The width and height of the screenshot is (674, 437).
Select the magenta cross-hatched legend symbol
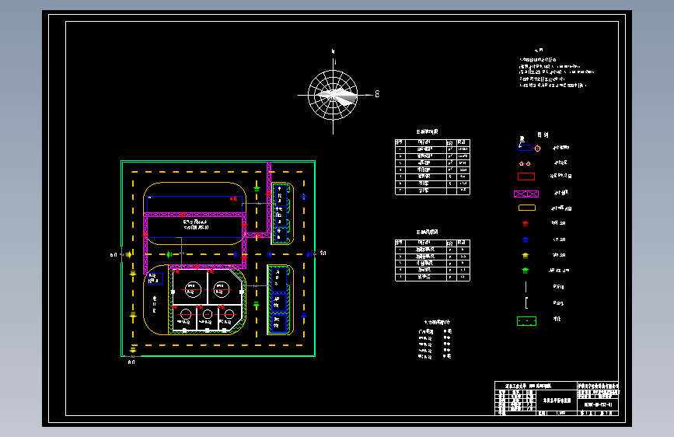(526, 194)
